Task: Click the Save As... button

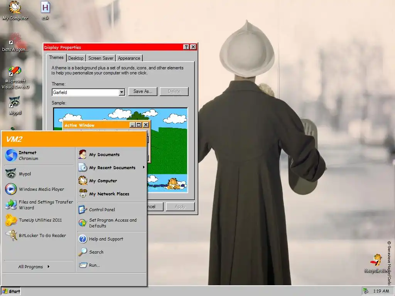Action: tap(143, 91)
